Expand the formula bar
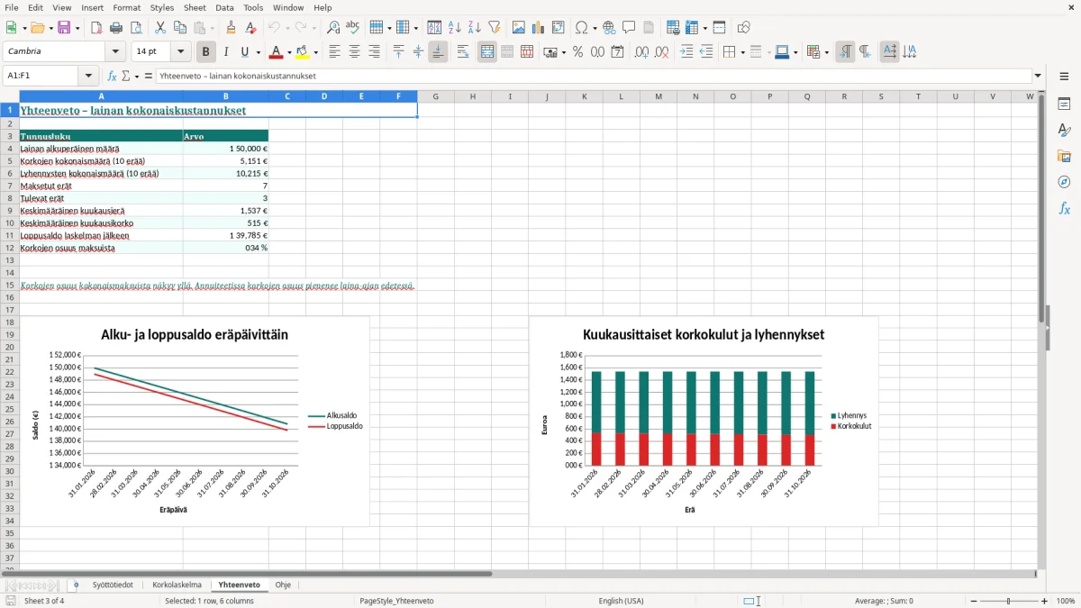Image resolution: width=1081 pixels, height=608 pixels. click(x=1038, y=77)
